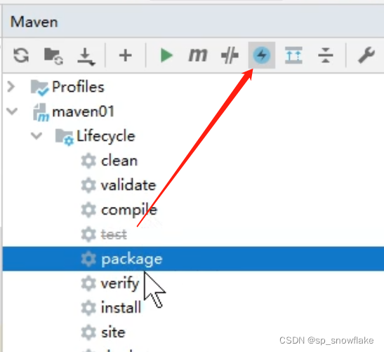Click the Lifecycle folder icon

64,137
